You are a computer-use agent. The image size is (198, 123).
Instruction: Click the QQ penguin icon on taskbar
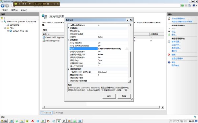click(48, 121)
